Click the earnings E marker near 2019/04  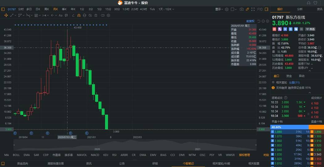15,133
